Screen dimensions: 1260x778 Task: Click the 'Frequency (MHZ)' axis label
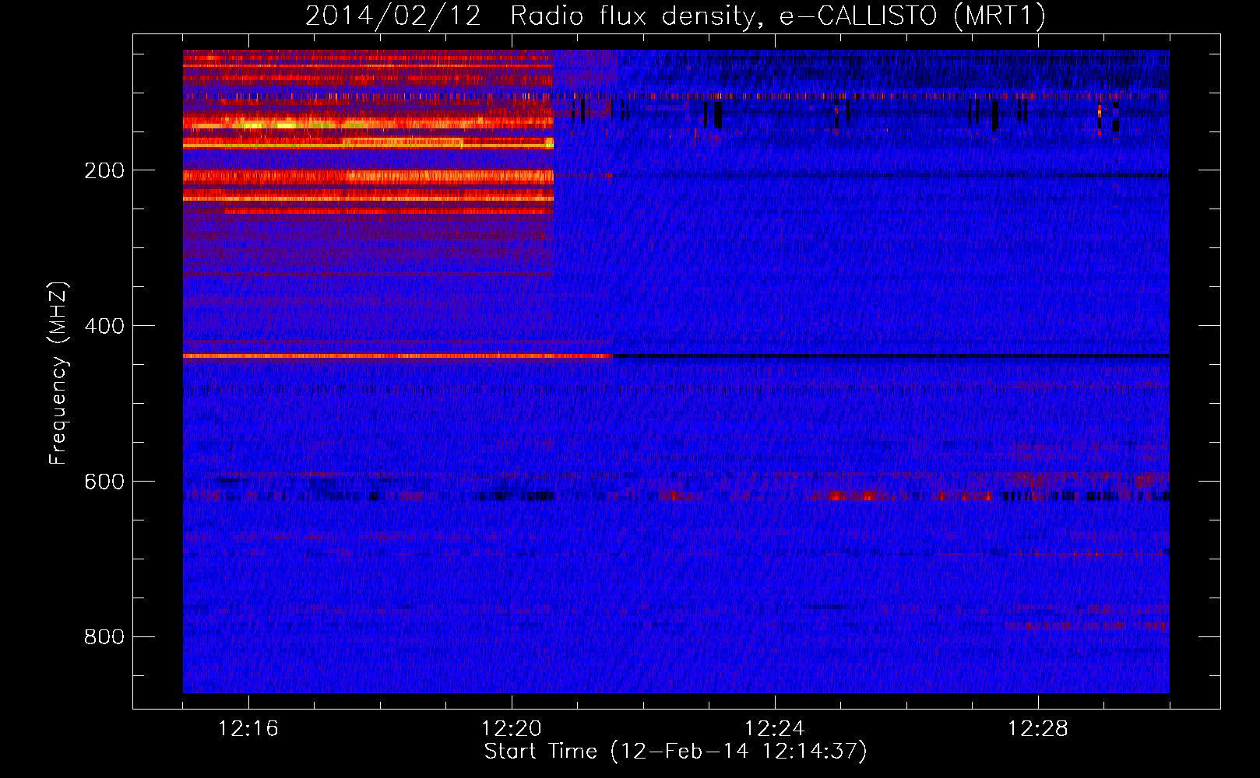[58, 373]
